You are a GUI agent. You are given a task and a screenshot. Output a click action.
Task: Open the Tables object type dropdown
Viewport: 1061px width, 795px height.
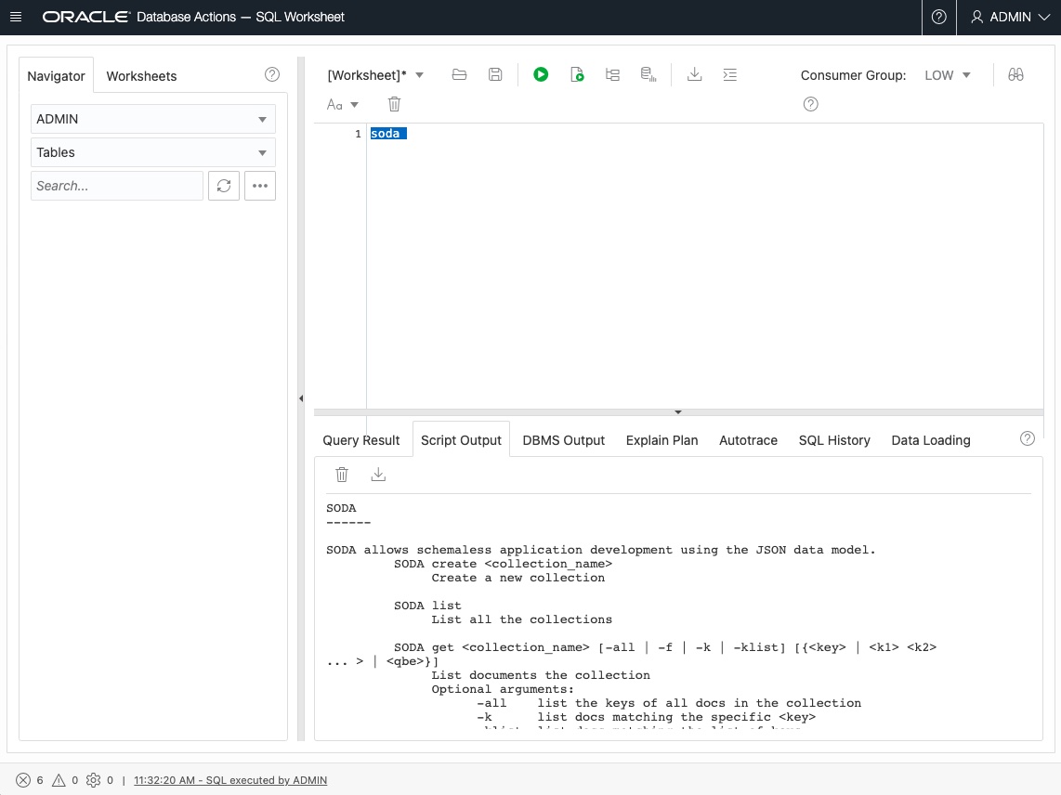point(153,152)
